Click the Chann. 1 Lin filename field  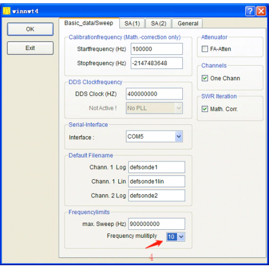tap(157, 181)
